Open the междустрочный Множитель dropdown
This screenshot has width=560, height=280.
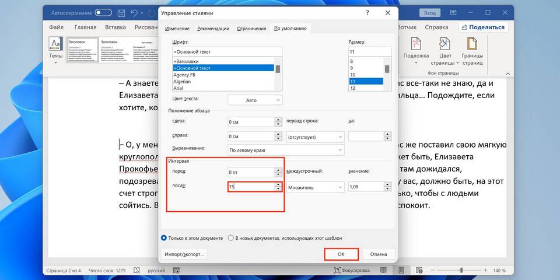[316, 187]
